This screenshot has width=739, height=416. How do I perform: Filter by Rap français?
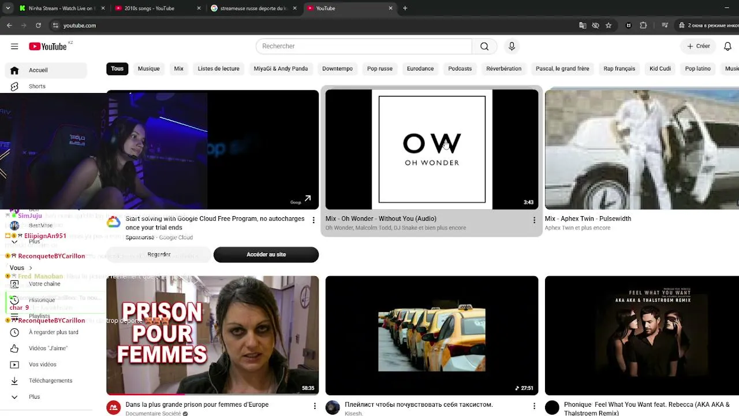pyautogui.click(x=619, y=69)
